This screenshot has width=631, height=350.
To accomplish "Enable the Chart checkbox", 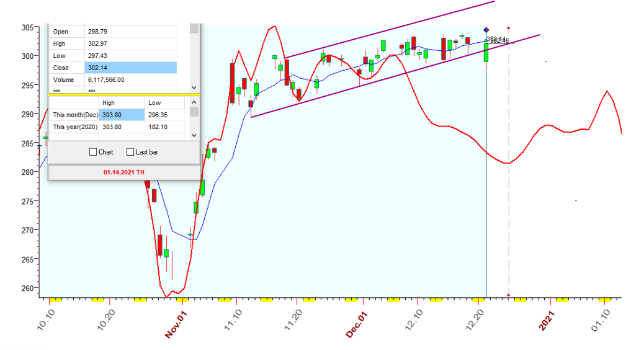I will coord(93,152).
